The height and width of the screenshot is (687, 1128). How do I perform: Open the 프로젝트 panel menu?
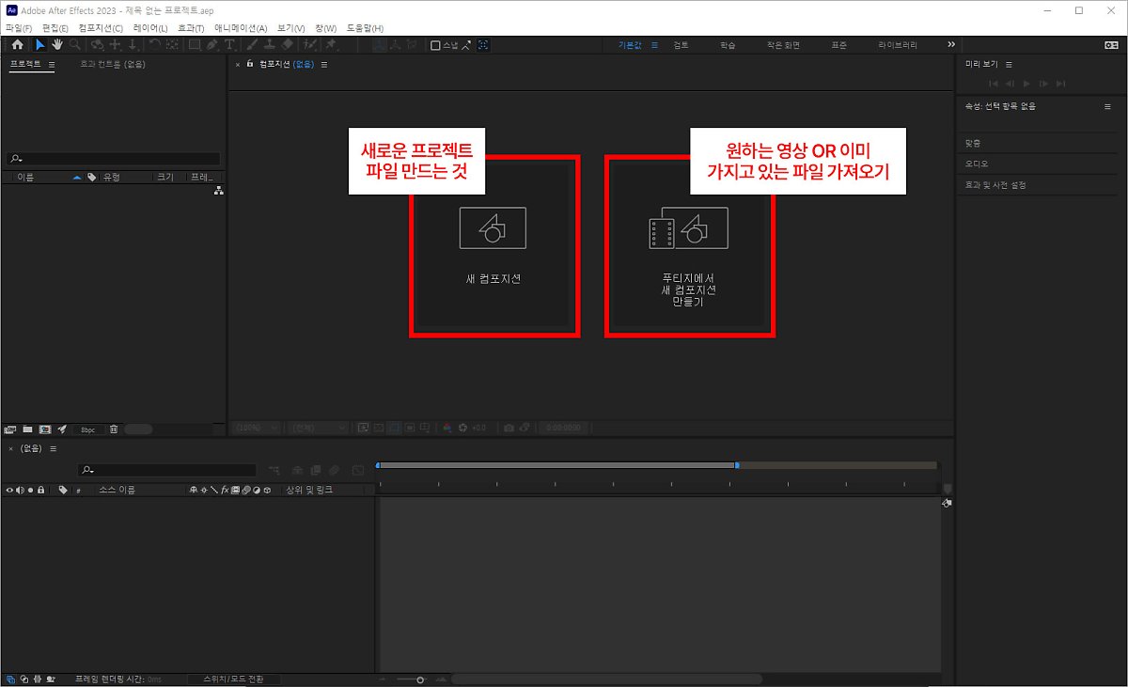pyautogui.click(x=52, y=65)
